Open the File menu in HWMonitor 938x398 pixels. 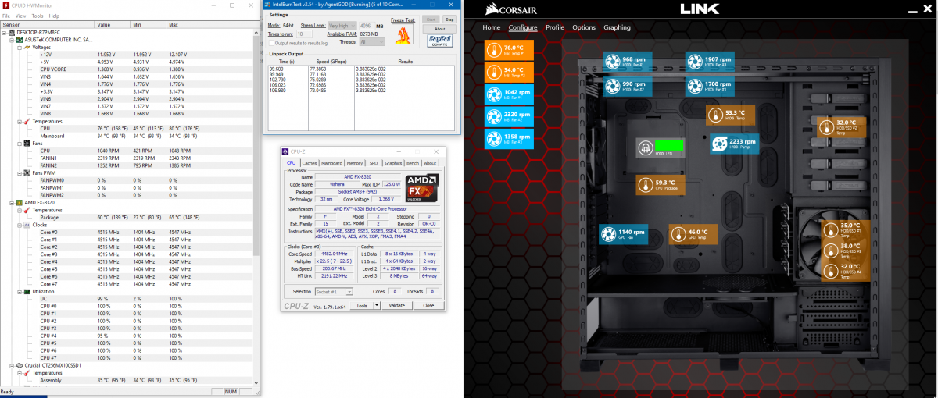point(5,16)
